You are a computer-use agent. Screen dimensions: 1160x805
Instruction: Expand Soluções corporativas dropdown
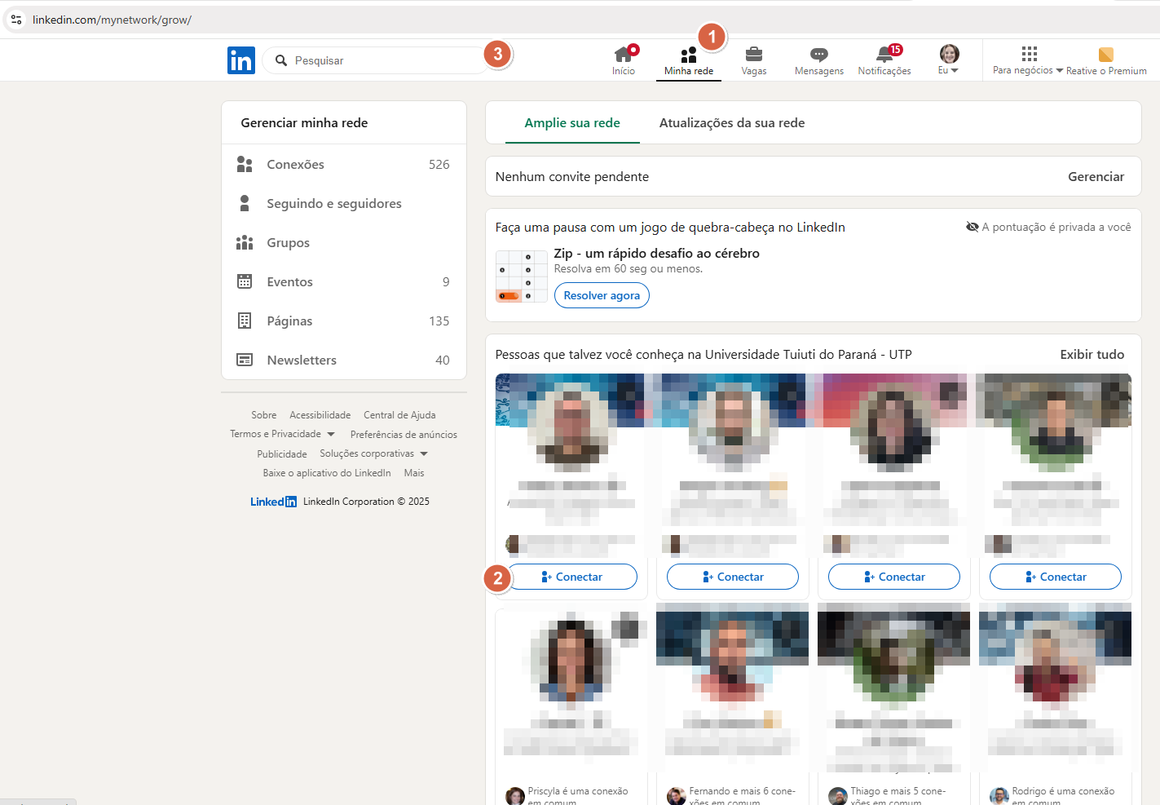(x=373, y=453)
